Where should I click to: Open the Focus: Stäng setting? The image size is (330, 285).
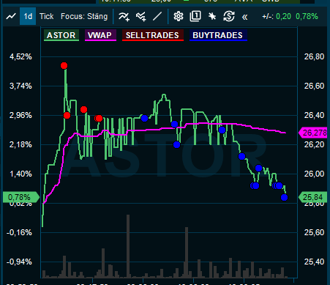84,16
